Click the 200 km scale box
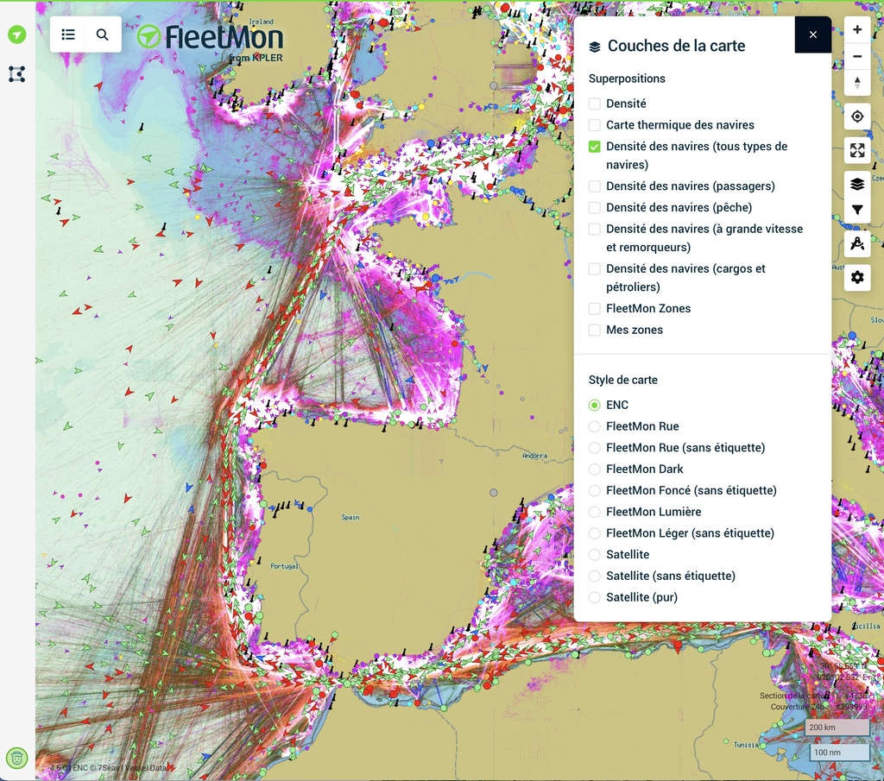Image resolution: width=884 pixels, height=781 pixels. 837,727
